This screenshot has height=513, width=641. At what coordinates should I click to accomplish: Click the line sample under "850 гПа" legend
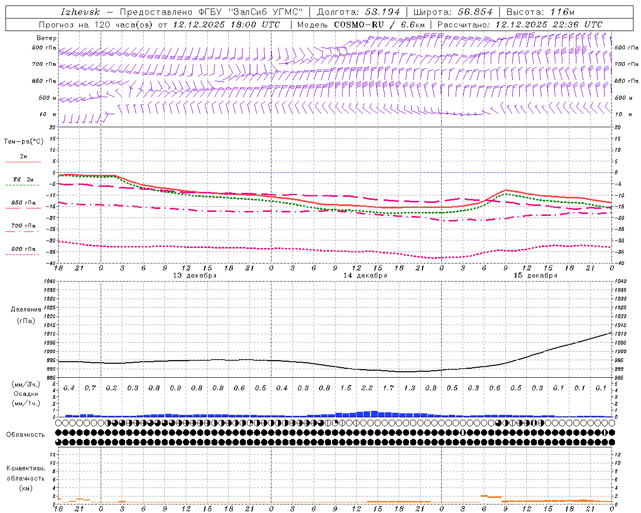tap(23, 208)
